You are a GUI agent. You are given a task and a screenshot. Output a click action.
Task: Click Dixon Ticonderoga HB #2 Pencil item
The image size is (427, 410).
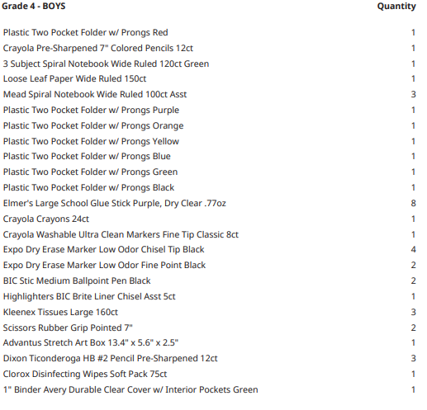(110, 358)
